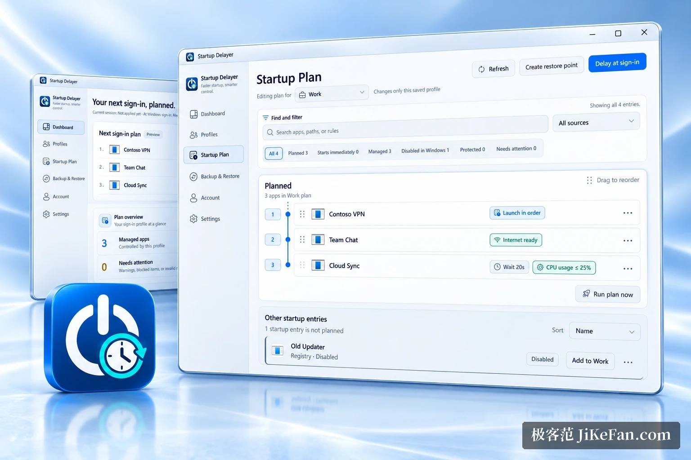The image size is (691, 460).
Task: Select the Starts immediately 0 filter chip
Action: 338,152
